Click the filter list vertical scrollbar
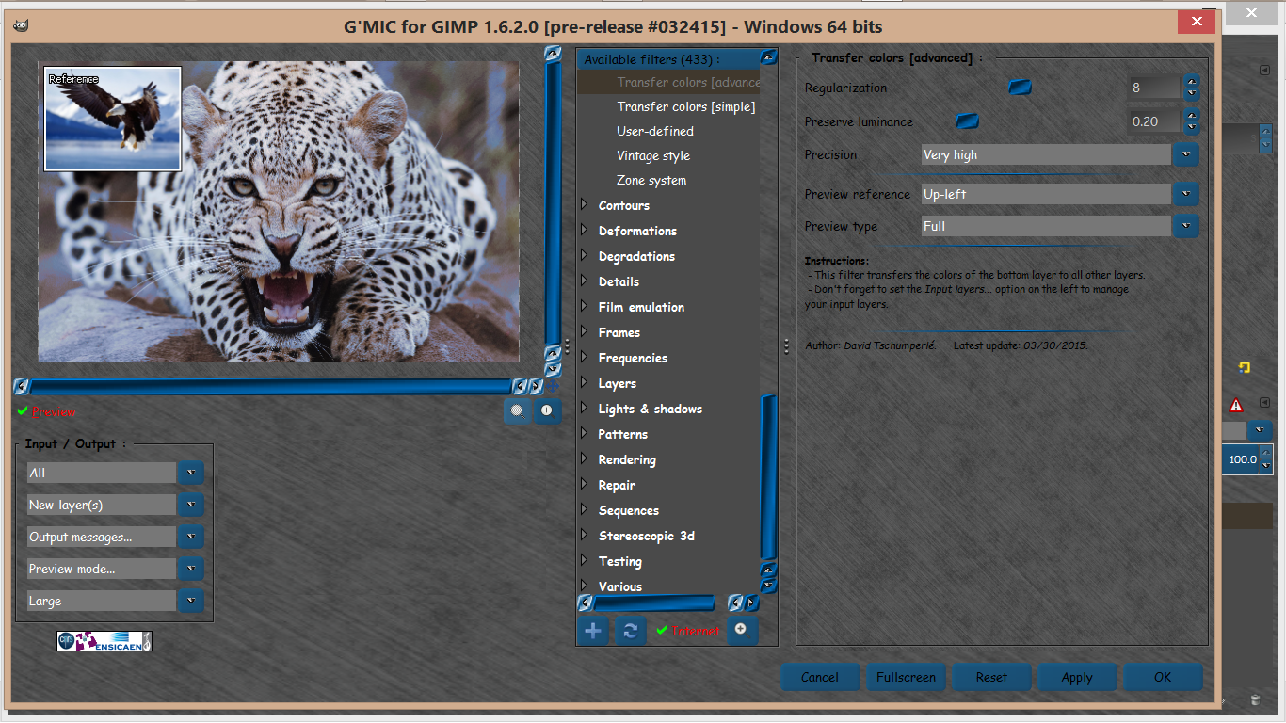Screen dimensions: 1286x723 coord(769,475)
